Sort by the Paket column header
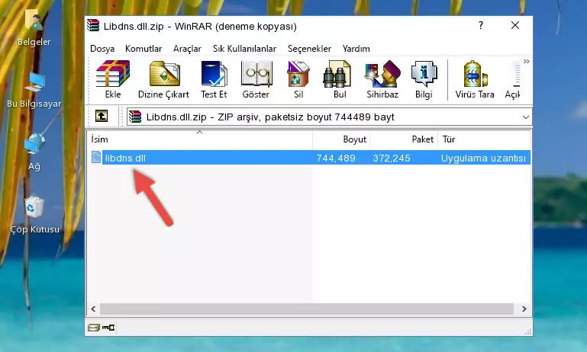Image resolution: width=587 pixels, height=352 pixels. coord(404,139)
